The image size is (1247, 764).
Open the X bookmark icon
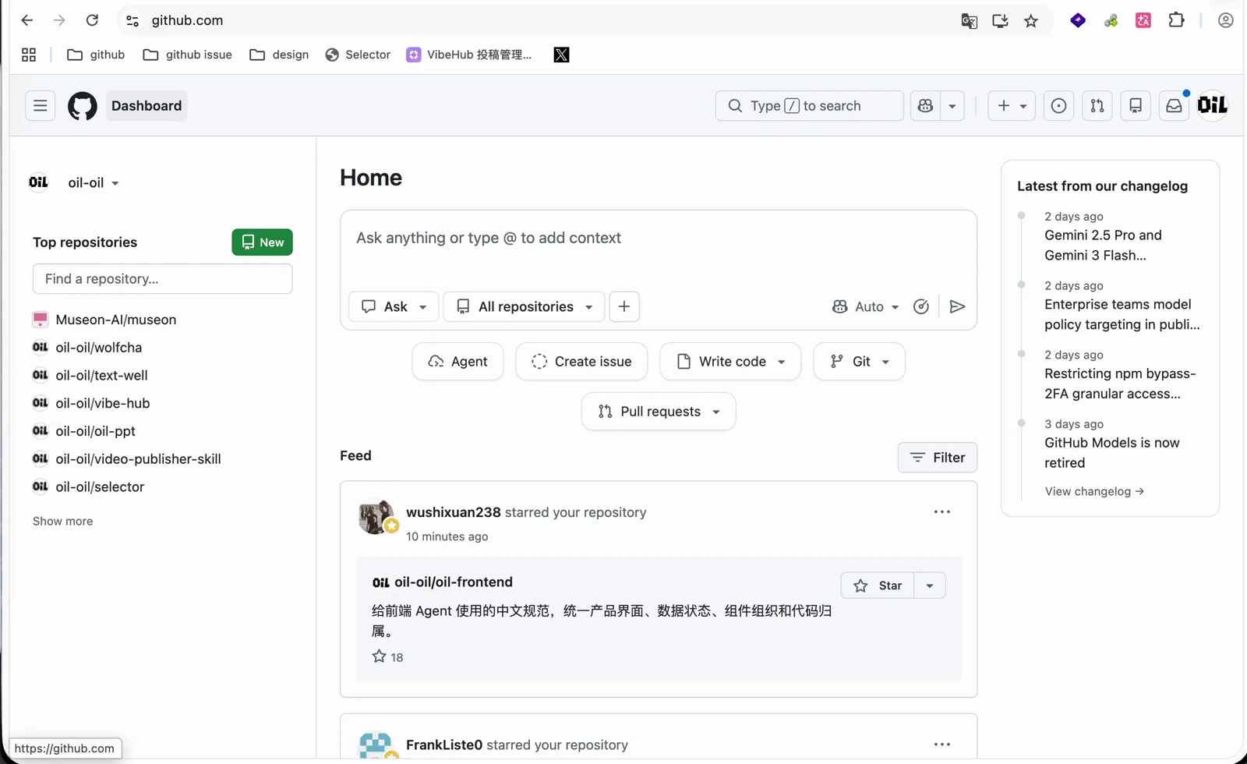point(561,55)
